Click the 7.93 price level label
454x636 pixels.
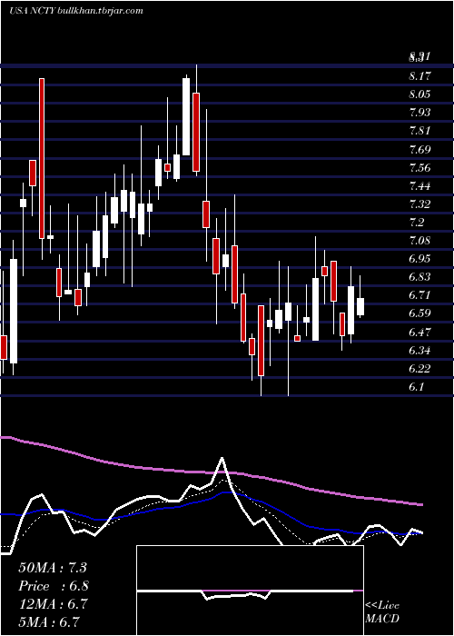419,113
